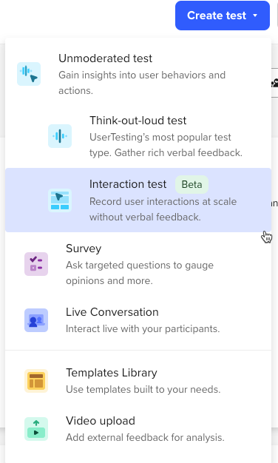
Task: Click the dropdown arrow on Create test
Action: click(255, 16)
